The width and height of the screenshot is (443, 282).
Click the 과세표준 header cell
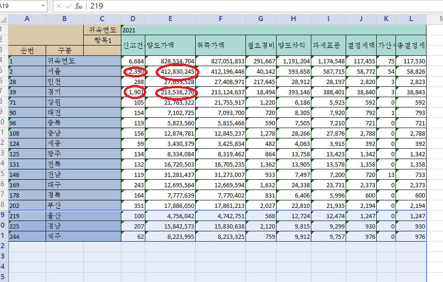(x=328, y=45)
